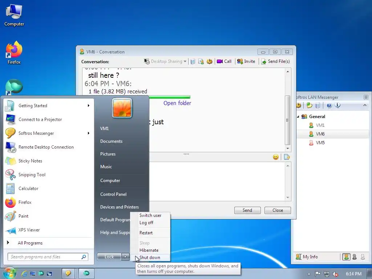Click the VM1 user name in Start menu
Screen dimensions: 372x279
pyautogui.click(x=104, y=128)
